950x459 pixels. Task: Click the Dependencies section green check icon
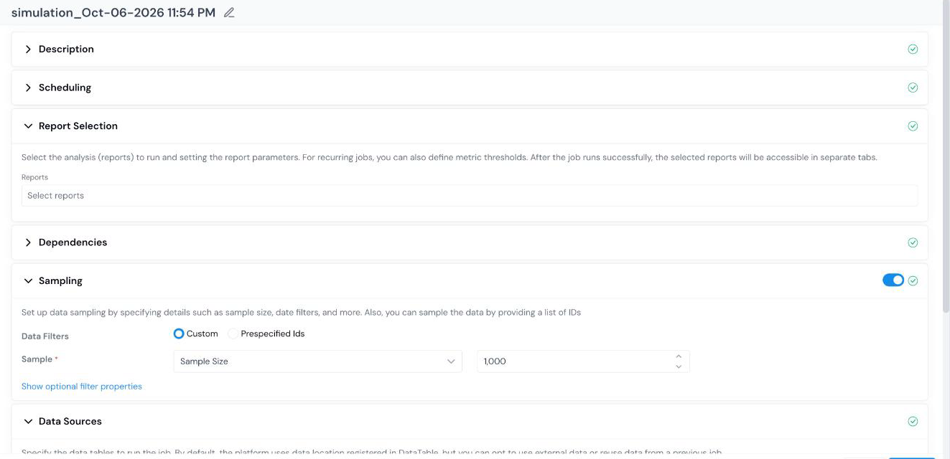click(913, 242)
